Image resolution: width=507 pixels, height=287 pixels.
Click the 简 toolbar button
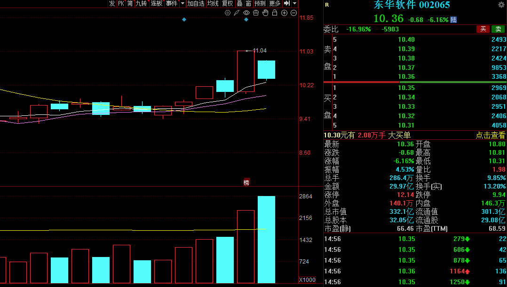click(130, 4)
